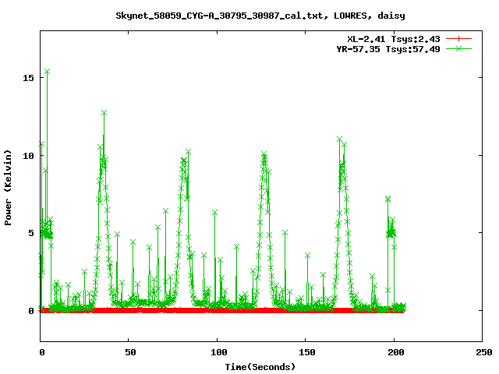
Task: Click y-axis tick label 5
Action: coord(31,233)
